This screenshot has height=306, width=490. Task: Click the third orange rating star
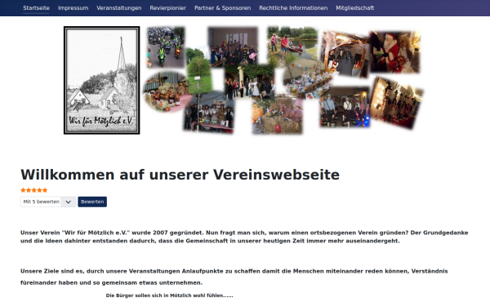click(x=34, y=190)
